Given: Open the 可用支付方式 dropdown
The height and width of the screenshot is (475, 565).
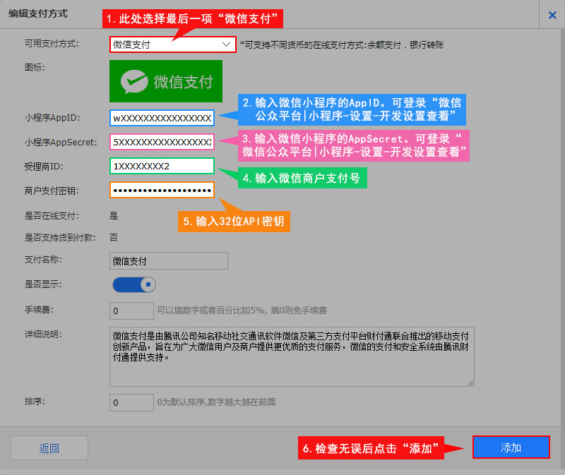Looking at the screenshot, I should [x=172, y=44].
